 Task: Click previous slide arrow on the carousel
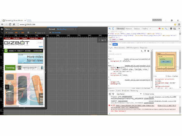7,87
